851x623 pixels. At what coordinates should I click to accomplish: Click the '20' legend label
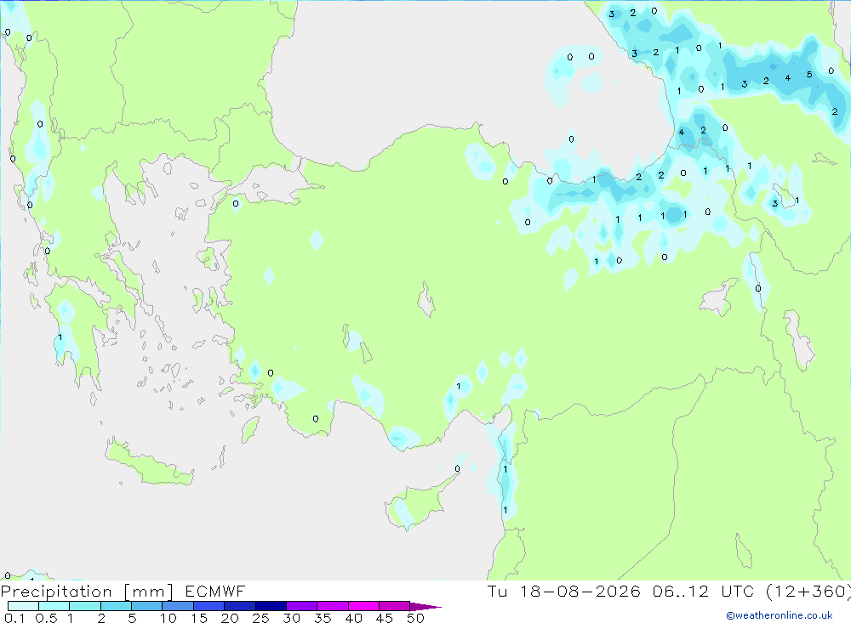(x=230, y=618)
